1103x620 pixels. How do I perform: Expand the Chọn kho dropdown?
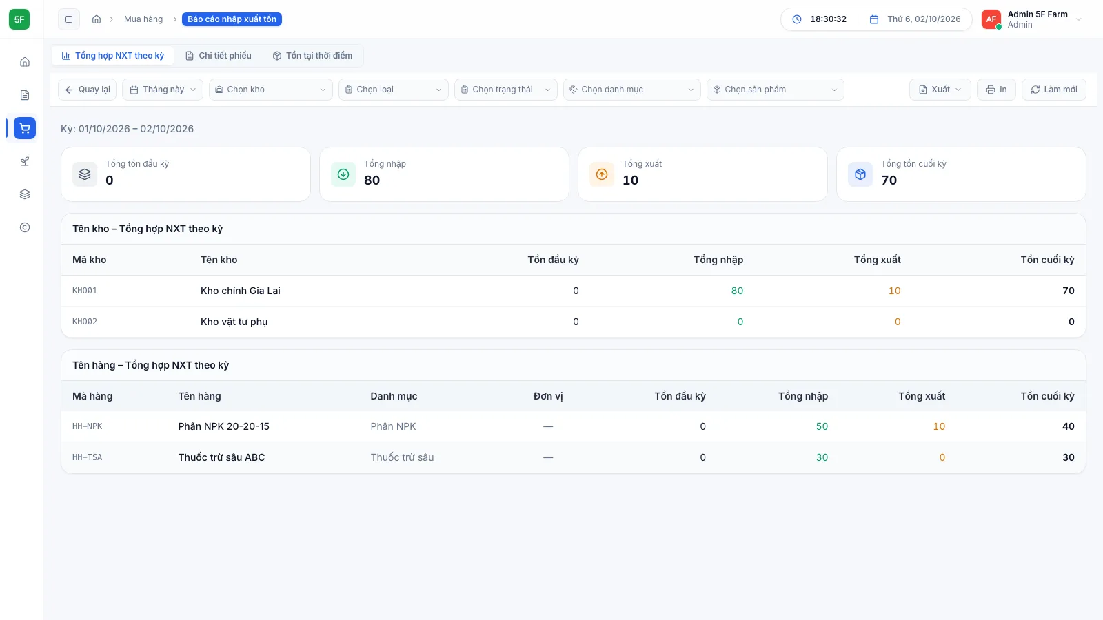271,90
